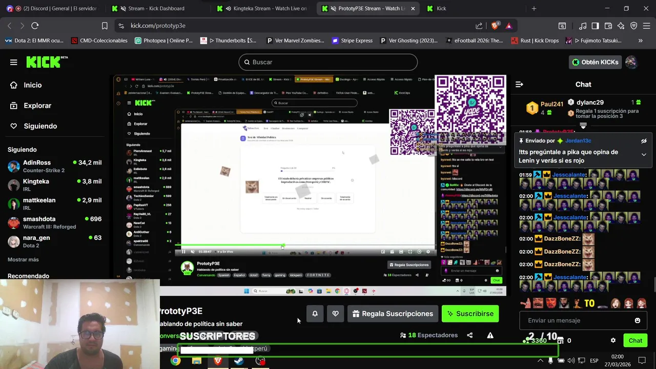Send message with green Chat button
The image size is (656, 369).
coord(635,340)
